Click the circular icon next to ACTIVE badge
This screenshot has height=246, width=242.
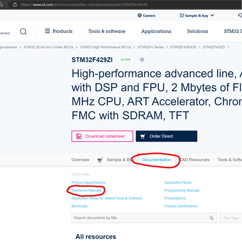[142, 60]
